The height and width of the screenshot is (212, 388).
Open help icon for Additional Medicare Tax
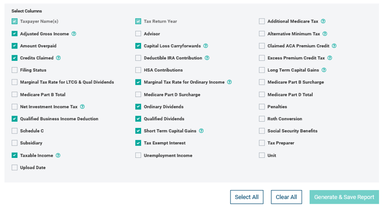323,21
